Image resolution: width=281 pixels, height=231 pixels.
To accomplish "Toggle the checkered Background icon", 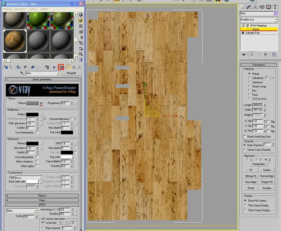I will tap(81, 26).
